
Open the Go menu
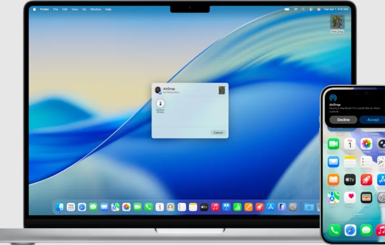84,9
